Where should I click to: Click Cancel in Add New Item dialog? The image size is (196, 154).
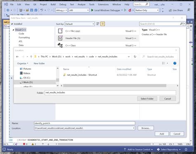click(177, 134)
